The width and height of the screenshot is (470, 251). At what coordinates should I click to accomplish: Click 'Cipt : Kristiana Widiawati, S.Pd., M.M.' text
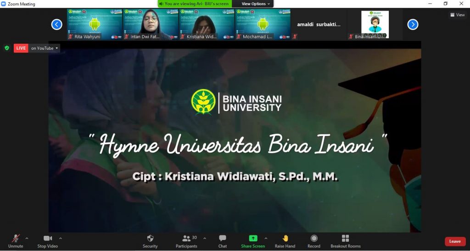[x=235, y=177]
